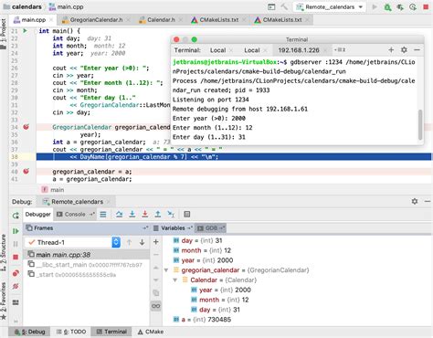433x338 pixels.
Task: Open terminal tabs overflow dropdown
Action: [x=340, y=49]
